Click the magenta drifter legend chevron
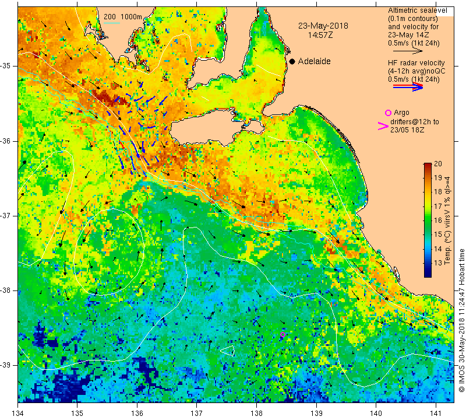Screen dimensions: 466x420 pyautogui.click(x=383, y=126)
